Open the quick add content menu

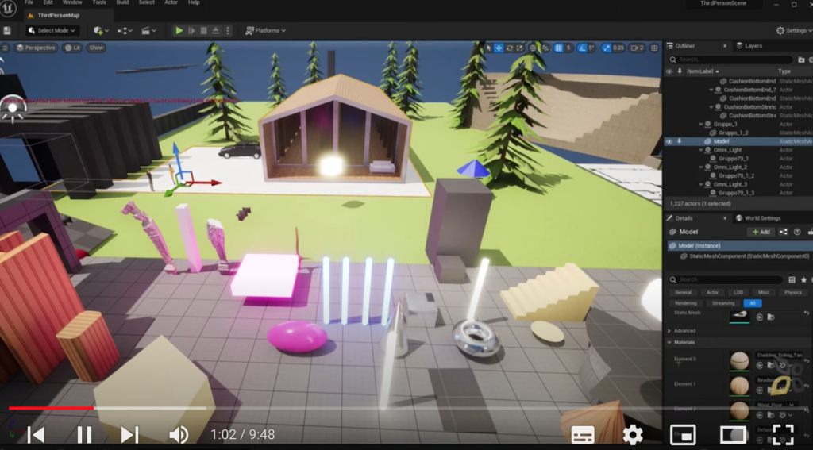click(x=101, y=31)
